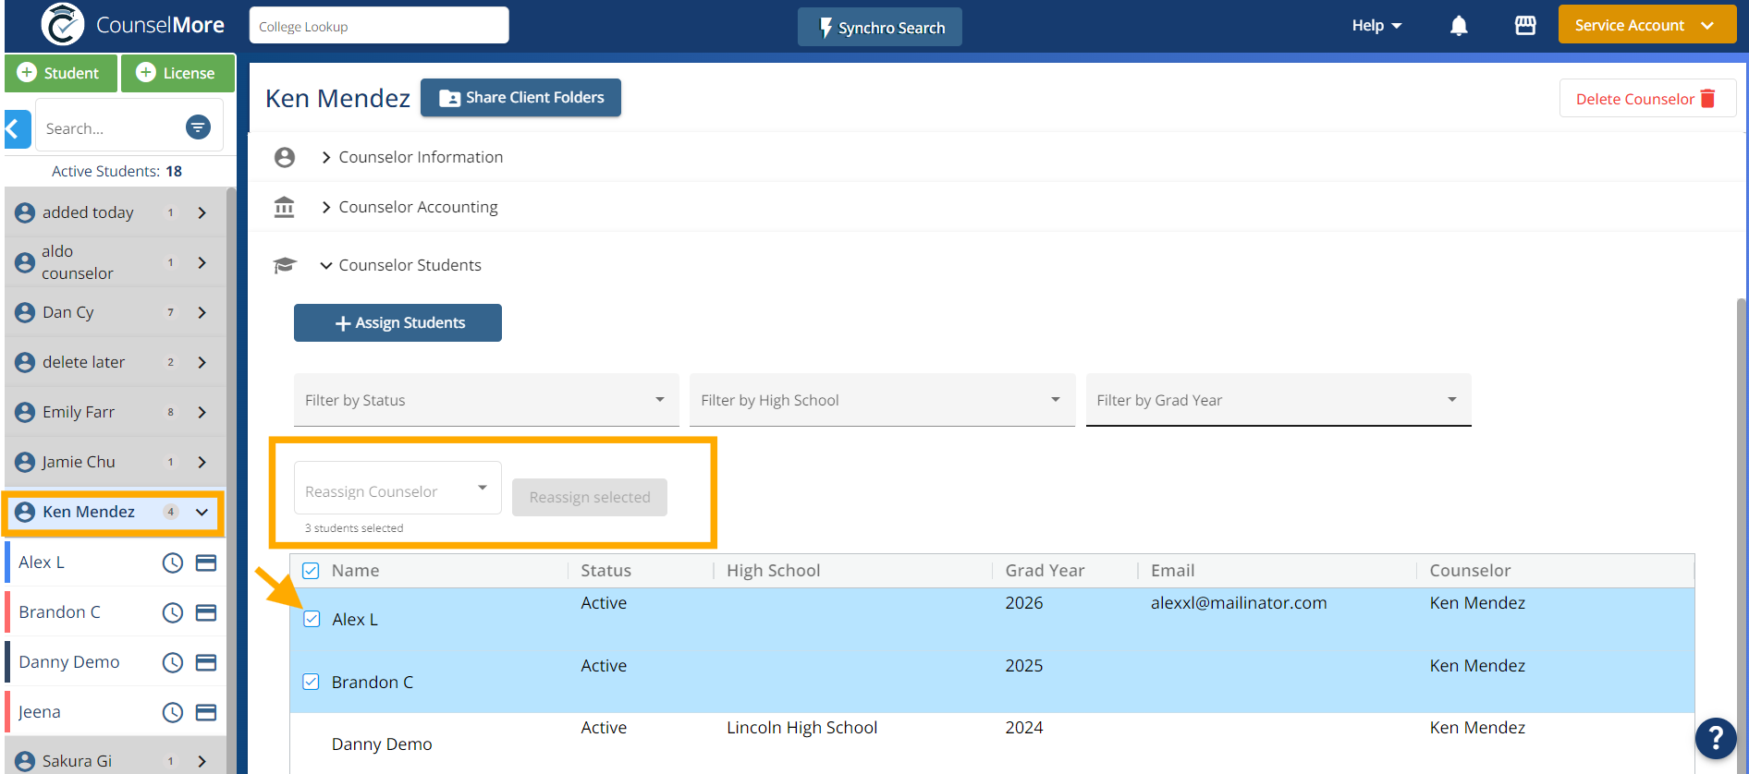Open Alex L time clock icon
1749x774 pixels.
[x=173, y=562]
